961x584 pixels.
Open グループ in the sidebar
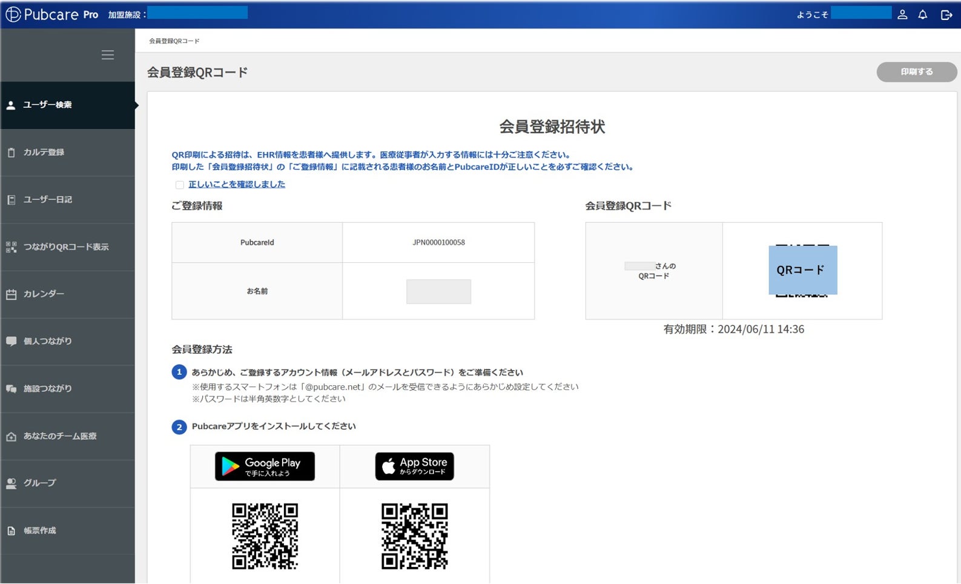(68, 483)
